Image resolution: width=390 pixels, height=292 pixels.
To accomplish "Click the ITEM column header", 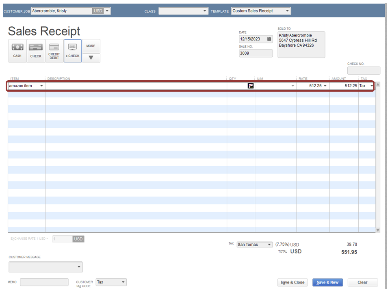I will 15,78.
